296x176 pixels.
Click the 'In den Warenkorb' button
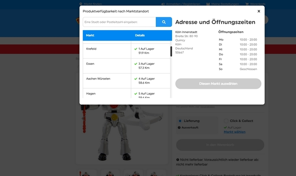[220, 145]
